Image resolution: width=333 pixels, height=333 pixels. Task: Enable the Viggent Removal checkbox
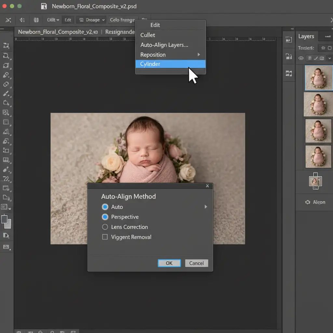pyautogui.click(x=105, y=237)
